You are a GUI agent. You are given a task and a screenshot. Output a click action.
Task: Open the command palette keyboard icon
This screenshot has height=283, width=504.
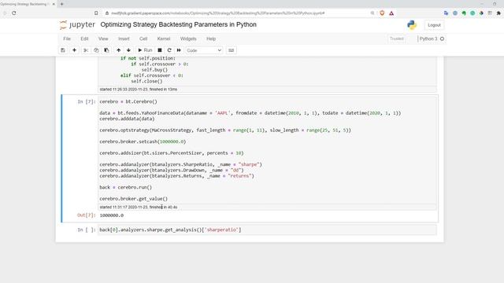[231, 50]
